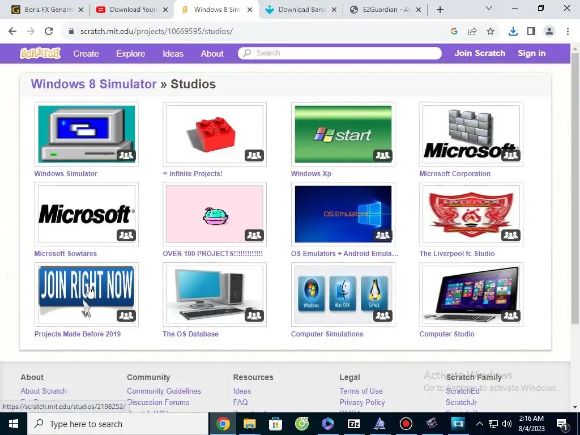Viewport: 580px width, 435px height.
Task: Open Infinite Projects red brick thumbnail
Action: point(215,134)
